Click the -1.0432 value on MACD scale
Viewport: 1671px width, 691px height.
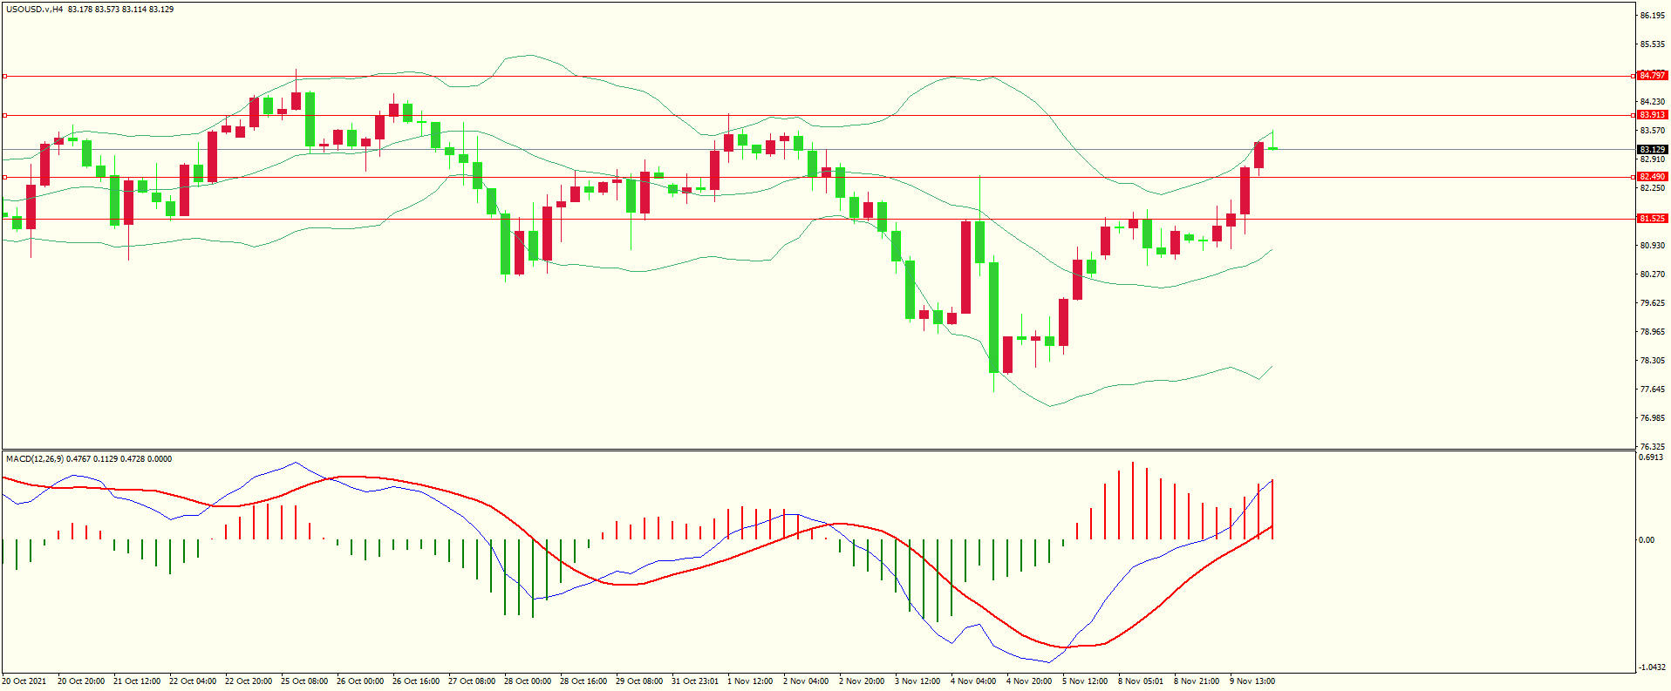click(x=1652, y=667)
